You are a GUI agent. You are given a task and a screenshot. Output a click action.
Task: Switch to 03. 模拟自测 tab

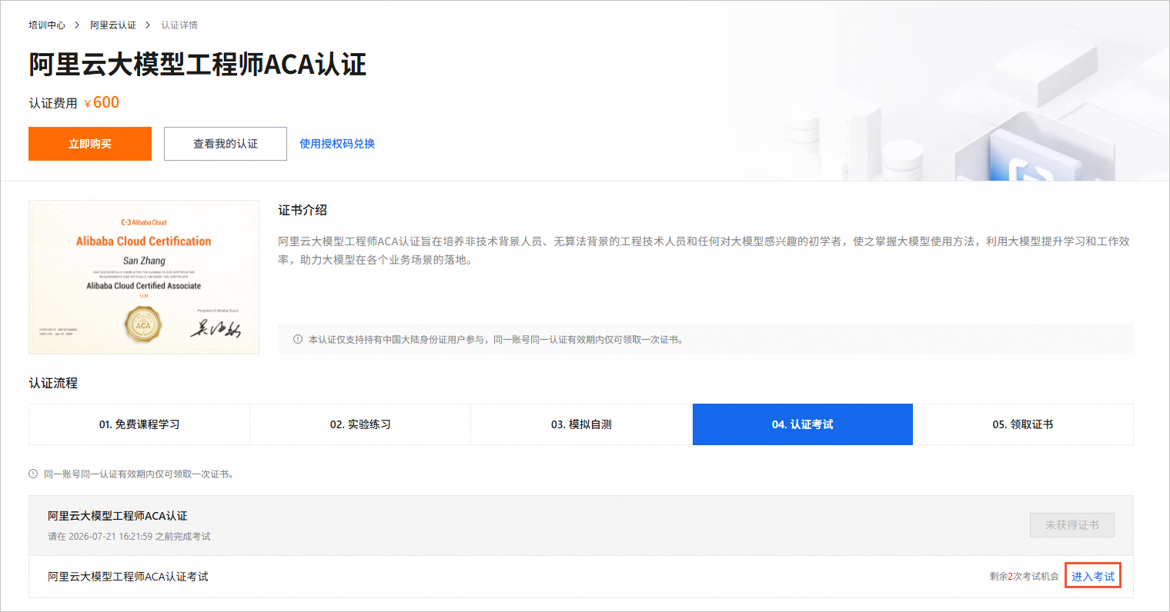[x=581, y=424]
